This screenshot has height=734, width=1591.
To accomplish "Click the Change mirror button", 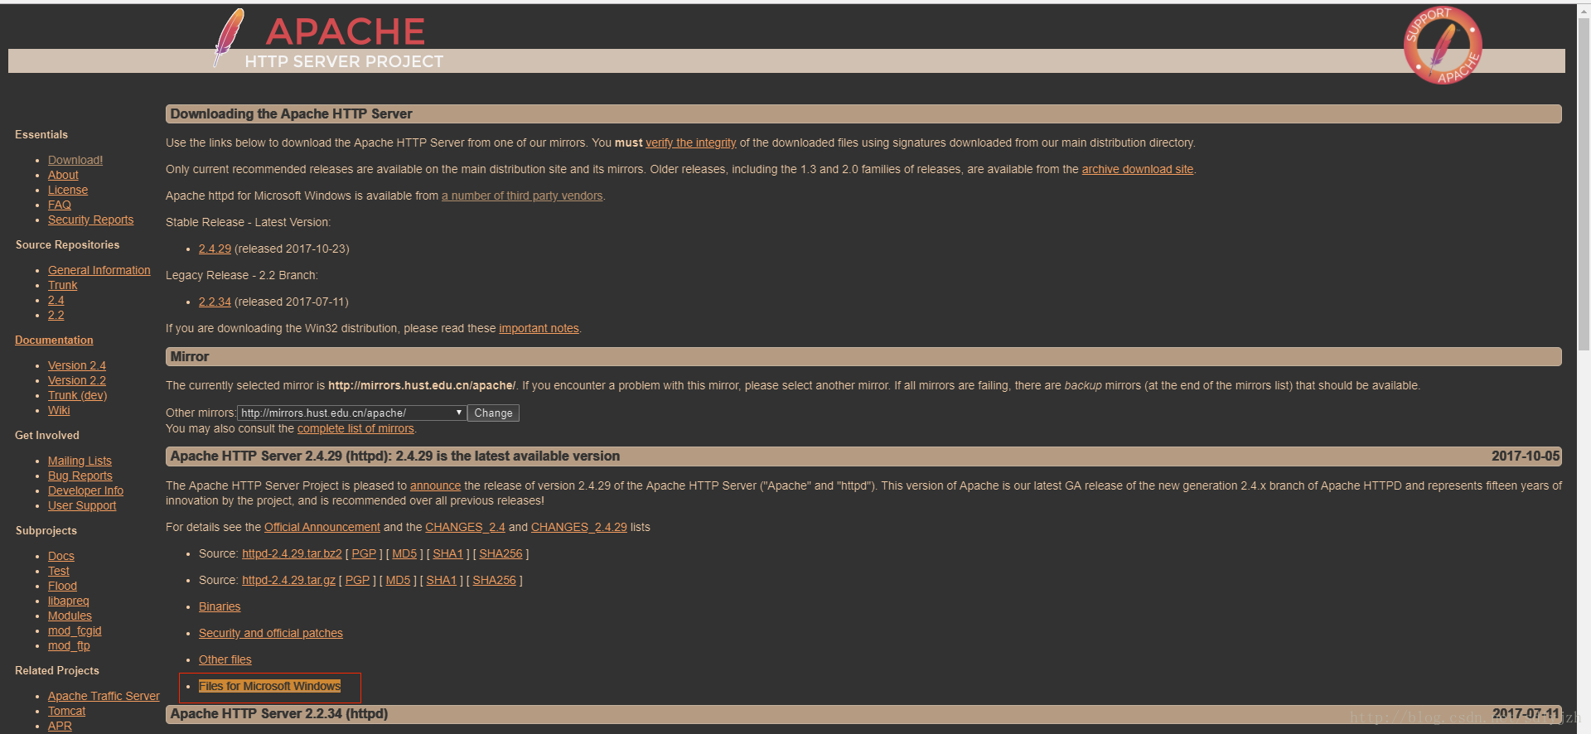I will (493, 413).
